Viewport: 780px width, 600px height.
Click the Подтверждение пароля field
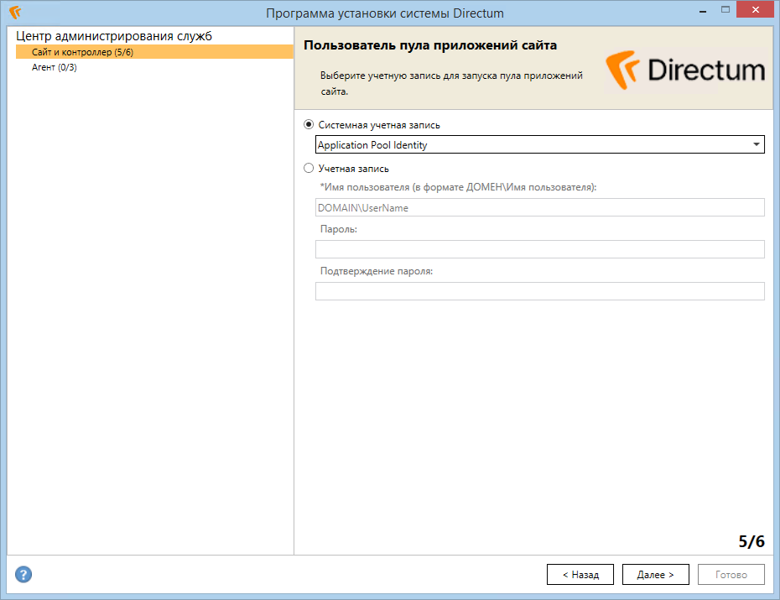[540, 291]
